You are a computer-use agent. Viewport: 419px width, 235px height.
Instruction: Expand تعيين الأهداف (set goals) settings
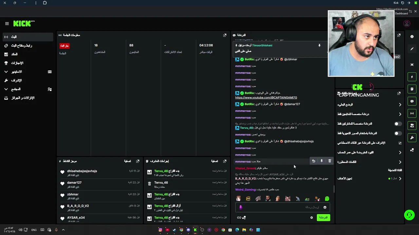click(x=369, y=179)
